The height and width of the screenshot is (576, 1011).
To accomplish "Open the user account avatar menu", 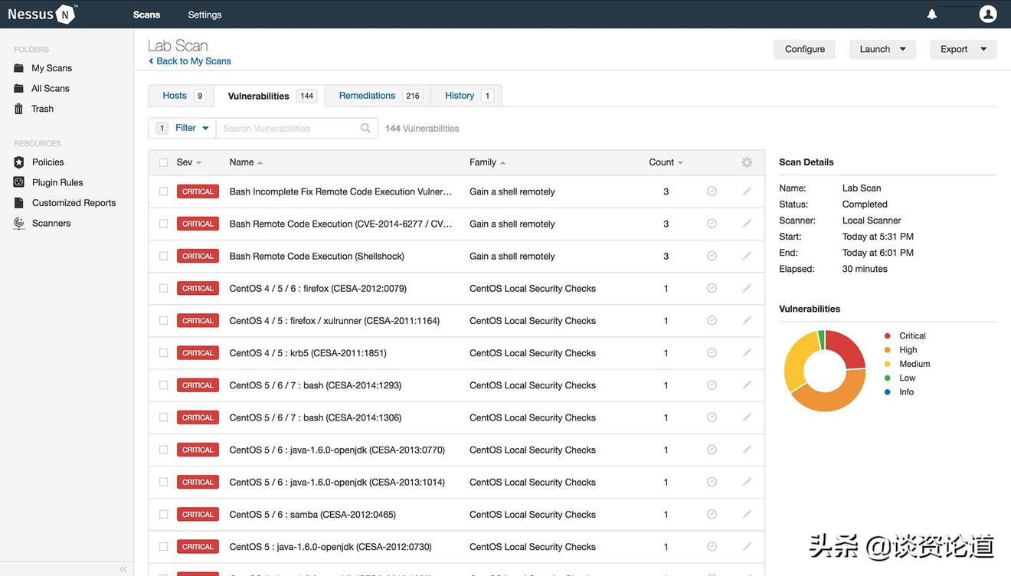I will pyautogui.click(x=988, y=14).
